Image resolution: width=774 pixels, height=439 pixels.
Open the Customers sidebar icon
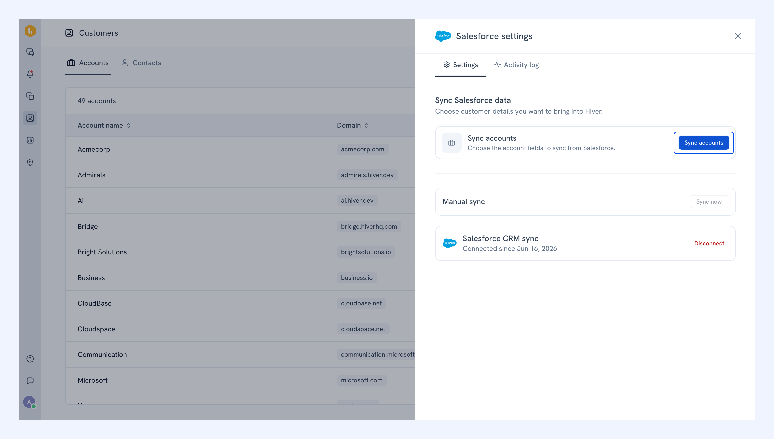pos(30,118)
